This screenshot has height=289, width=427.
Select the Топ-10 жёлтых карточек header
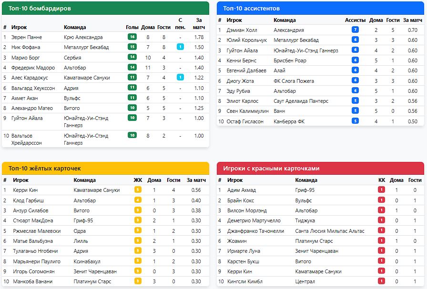(45, 169)
